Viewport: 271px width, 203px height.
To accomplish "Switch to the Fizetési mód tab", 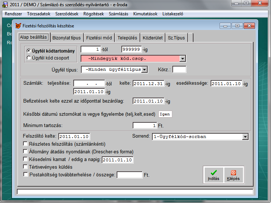I will pos(99,38).
